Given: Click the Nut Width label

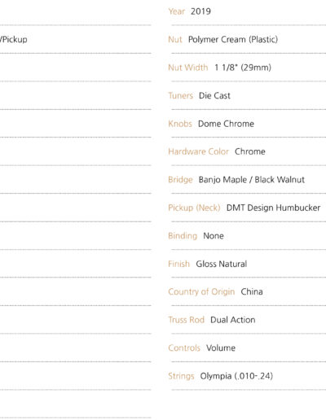Looking at the screenshot, I should (188, 68).
